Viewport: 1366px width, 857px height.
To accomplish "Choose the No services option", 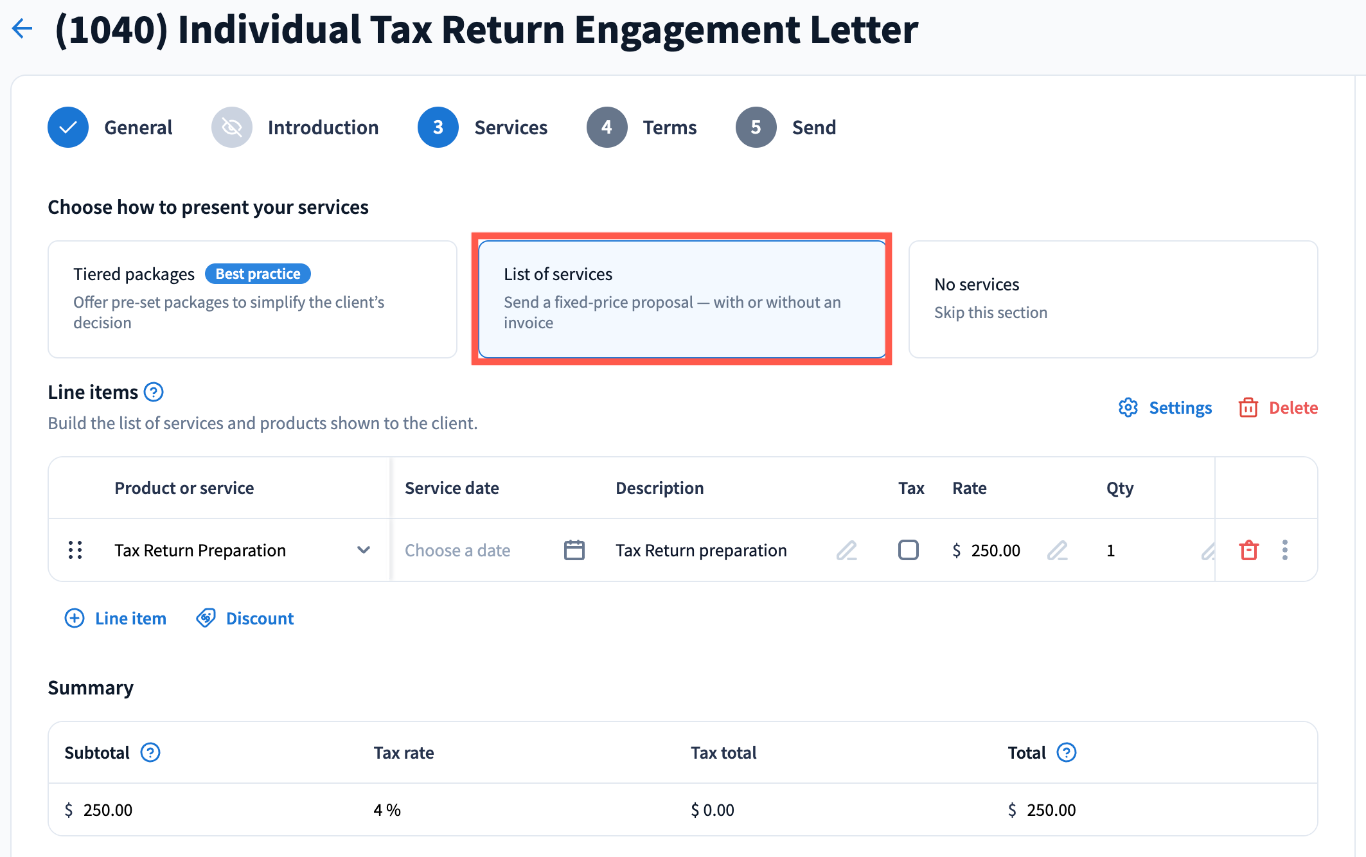I will [x=1113, y=299].
